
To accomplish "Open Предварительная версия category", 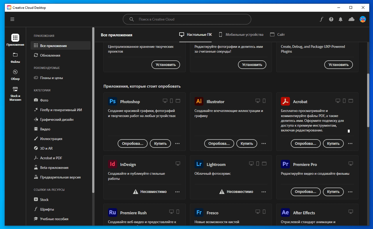I will coord(60,177).
